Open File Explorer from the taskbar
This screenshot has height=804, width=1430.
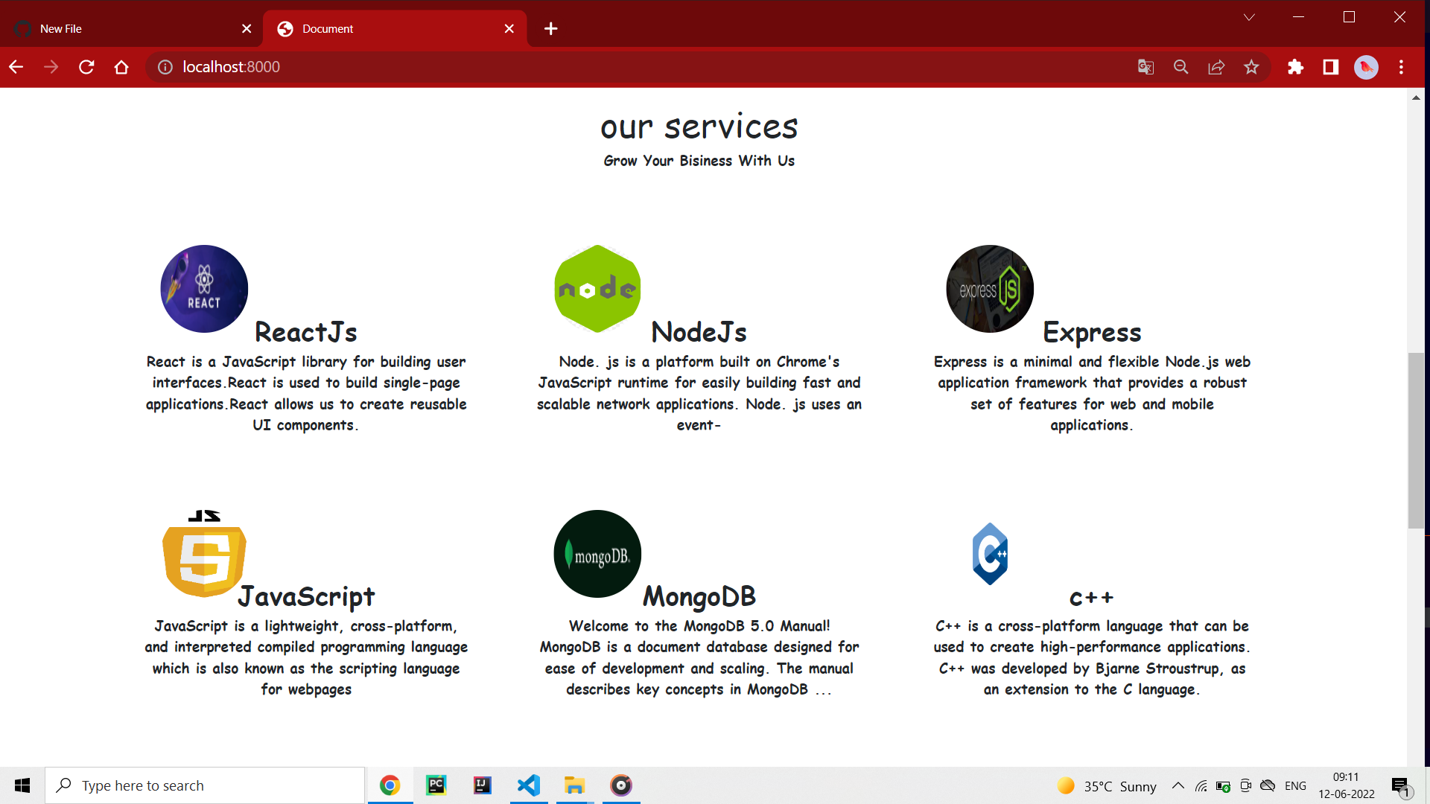tap(574, 785)
